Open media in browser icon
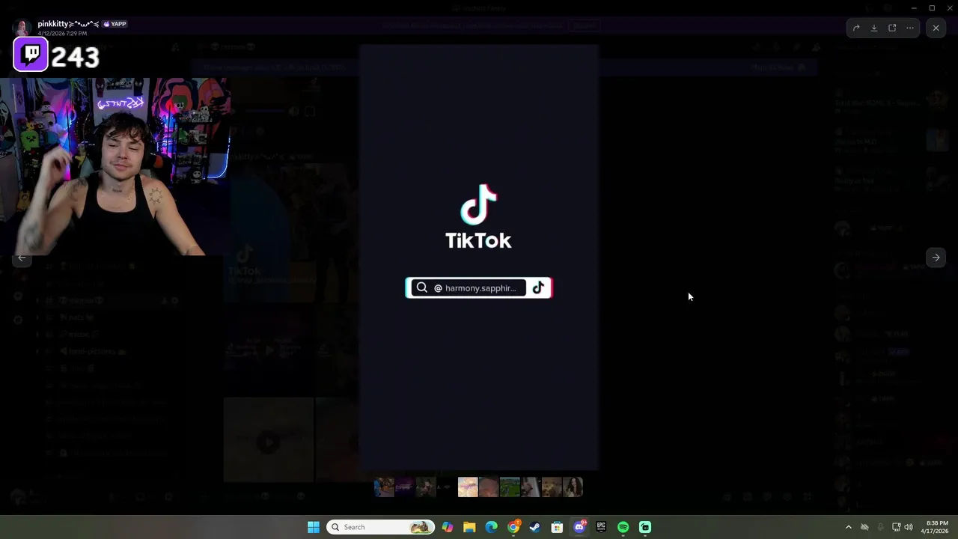This screenshot has height=539, width=958. coord(892,28)
